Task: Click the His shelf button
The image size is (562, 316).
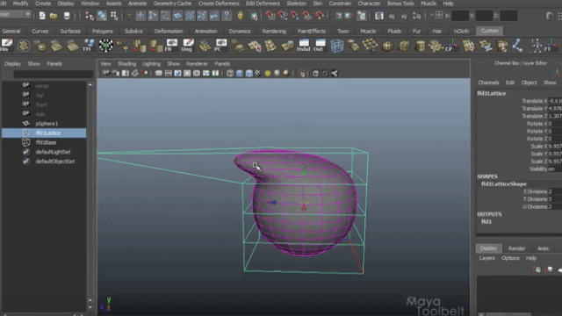Action: pos(6,46)
